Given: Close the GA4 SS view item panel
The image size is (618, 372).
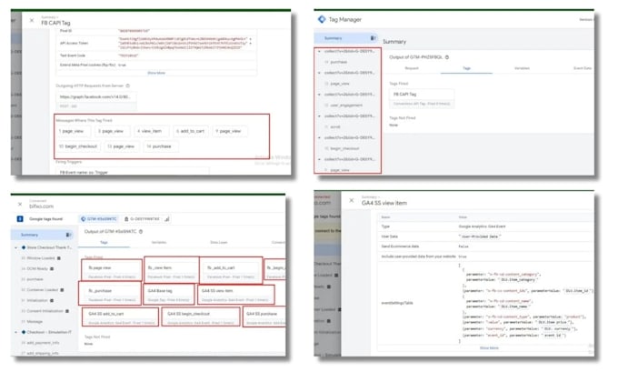Looking at the screenshot, I should (x=352, y=201).
